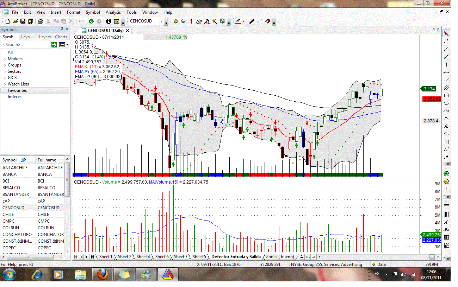
Task: Zoom in with green magnifier icon
Action: coord(446,174)
